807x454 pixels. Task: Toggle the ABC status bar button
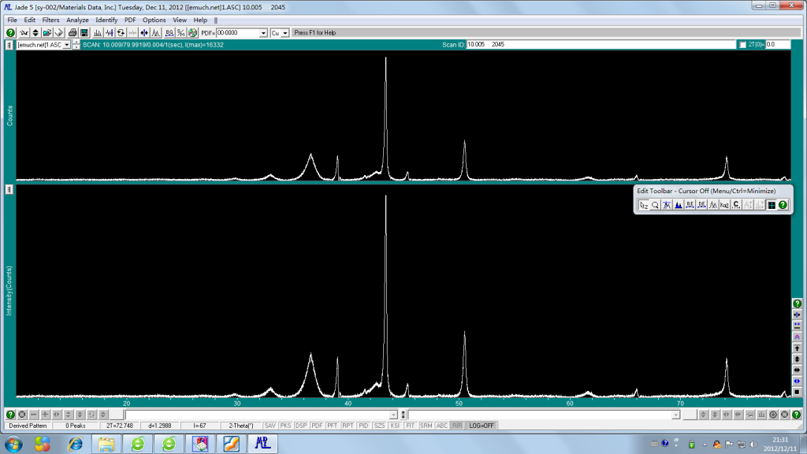pos(441,426)
